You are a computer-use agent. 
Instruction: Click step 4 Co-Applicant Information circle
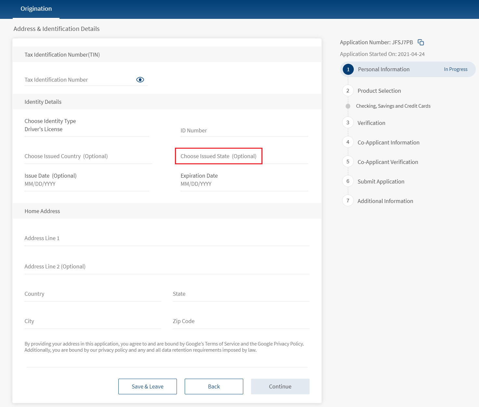click(348, 142)
